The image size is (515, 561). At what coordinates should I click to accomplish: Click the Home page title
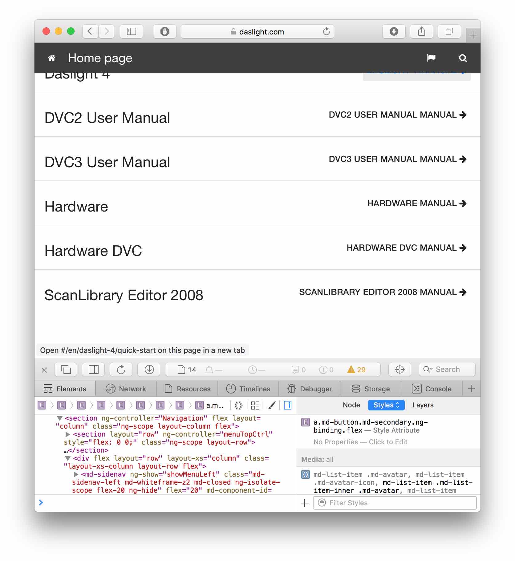pos(100,58)
